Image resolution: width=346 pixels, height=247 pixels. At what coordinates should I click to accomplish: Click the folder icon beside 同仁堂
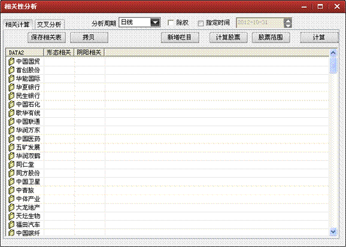(x=11, y=164)
